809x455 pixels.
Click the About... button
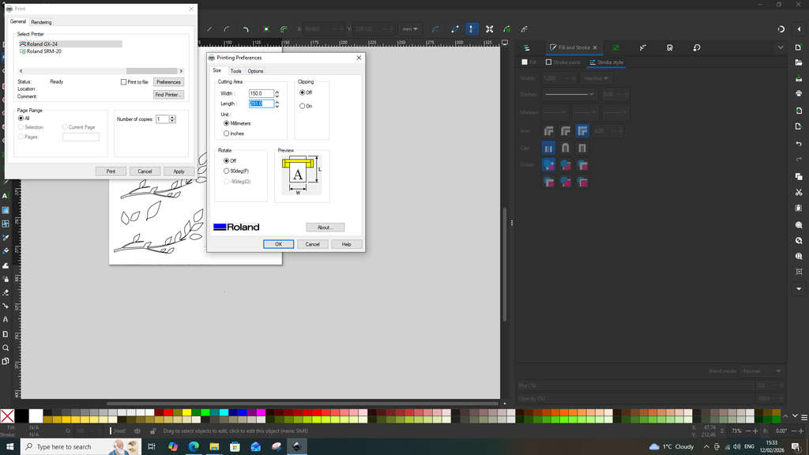325,227
